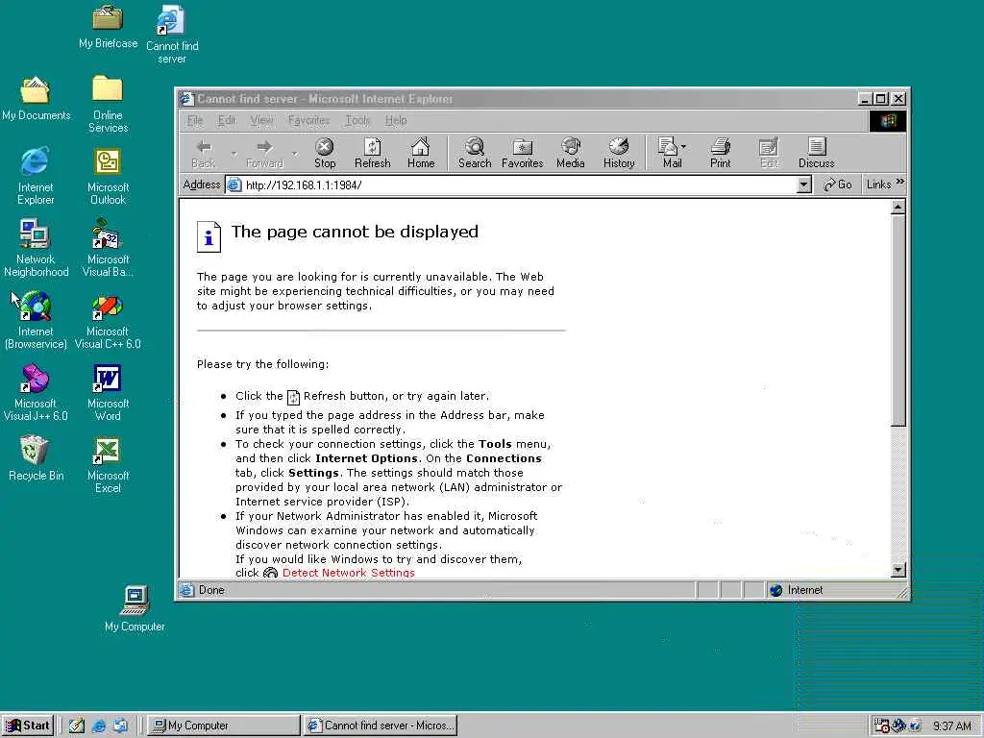
Task: Select the Cannot find server shortcut
Action: click(171, 35)
